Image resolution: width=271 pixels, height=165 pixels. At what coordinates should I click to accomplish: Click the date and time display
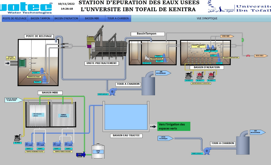pos(66,6)
